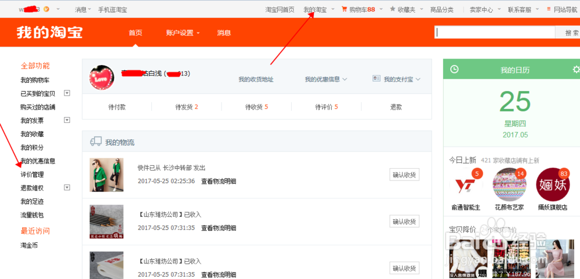Screen dimensions: 580x279
Task: Click the favorites star icon
Action: [x=393, y=9]
